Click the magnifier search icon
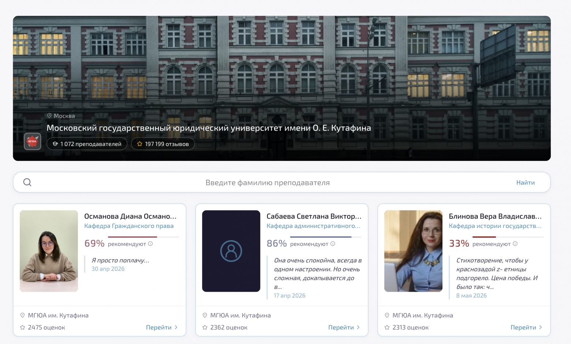The width and height of the screenshot is (571, 344). pyautogui.click(x=27, y=182)
